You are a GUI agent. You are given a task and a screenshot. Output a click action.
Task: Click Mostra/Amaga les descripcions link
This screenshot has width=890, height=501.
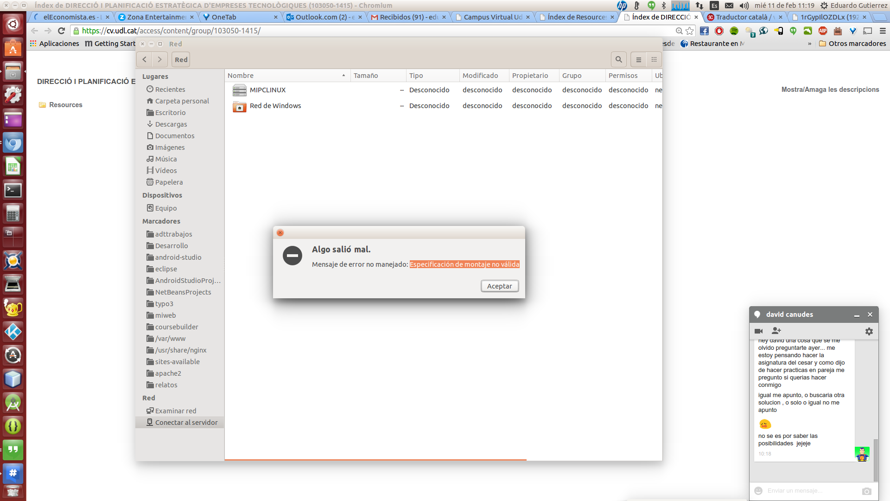[x=830, y=90]
